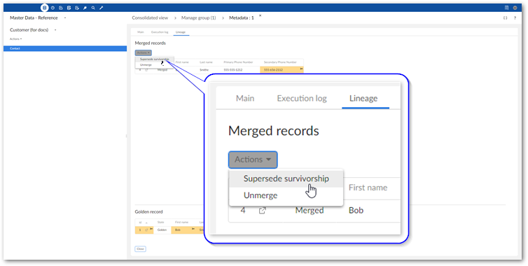The width and height of the screenshot is (528, 266).
Task: Click the flag icon in Secondary Phone Number cell
Action: pos(301,69)
